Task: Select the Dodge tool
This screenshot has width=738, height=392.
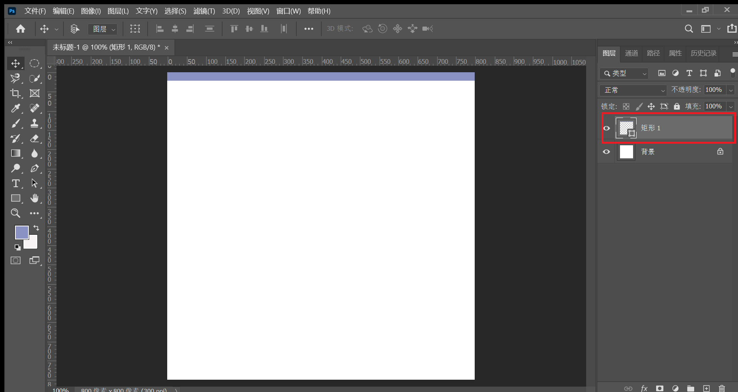Action: [x=15, y=168]
